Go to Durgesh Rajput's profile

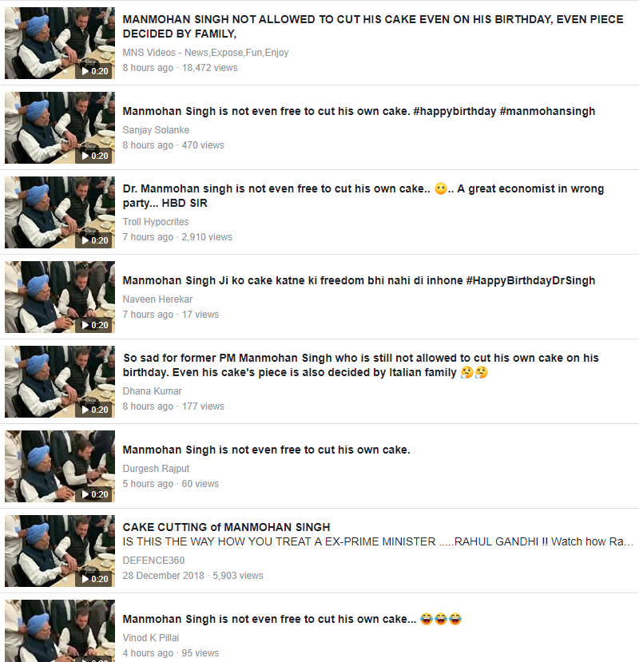[x=156, y=468]
